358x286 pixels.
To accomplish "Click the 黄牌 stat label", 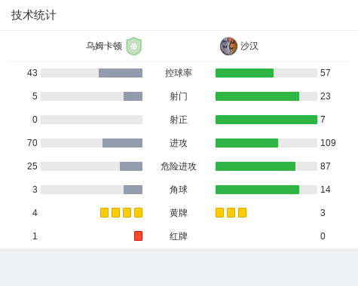I will [x=179, y=213].
